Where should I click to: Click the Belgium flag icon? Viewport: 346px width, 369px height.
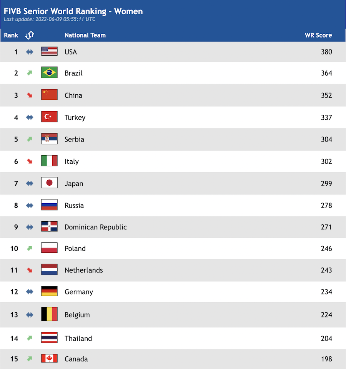tap(49, 314)
